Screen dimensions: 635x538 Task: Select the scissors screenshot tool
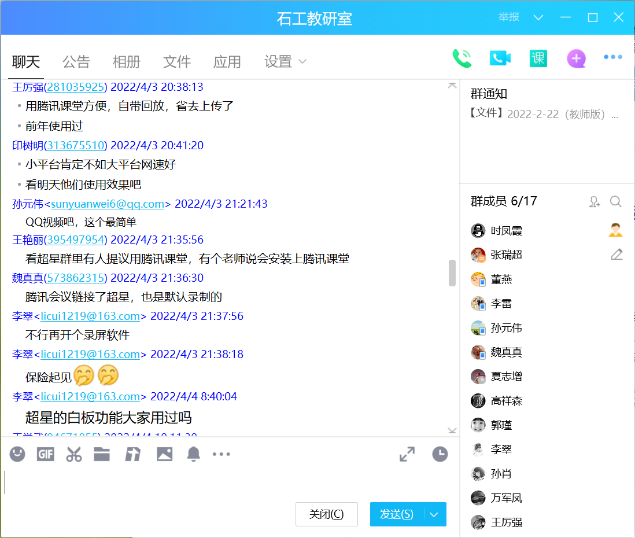pyautogui.click(x=73, y=455)
